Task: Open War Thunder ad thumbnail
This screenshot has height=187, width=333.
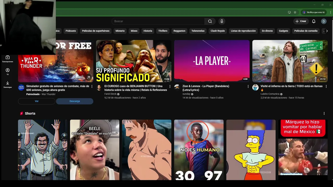Action: [x=56, y=61]
